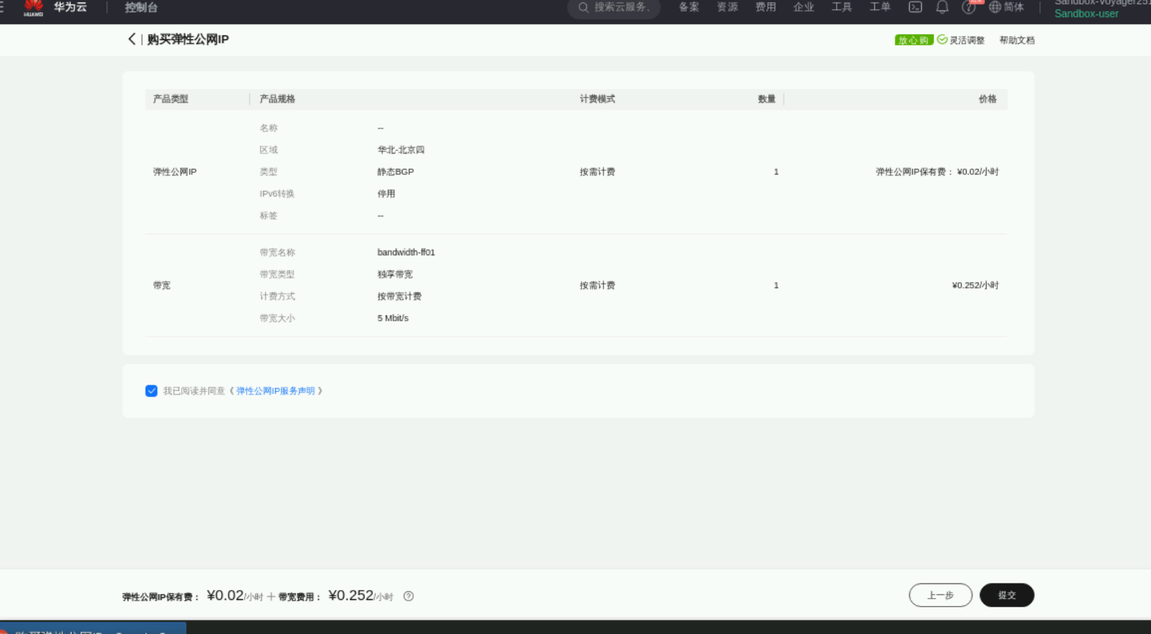This screenshot has width=1151, height=634.
Task: Click the 停用 IPv6 conversion value
Action: 386,194
